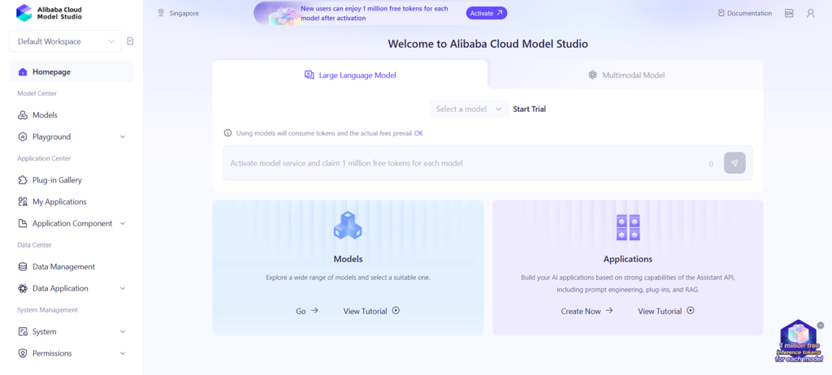Click the System sidebar icon
The image size is (832, 375).
tap(23, 331)
